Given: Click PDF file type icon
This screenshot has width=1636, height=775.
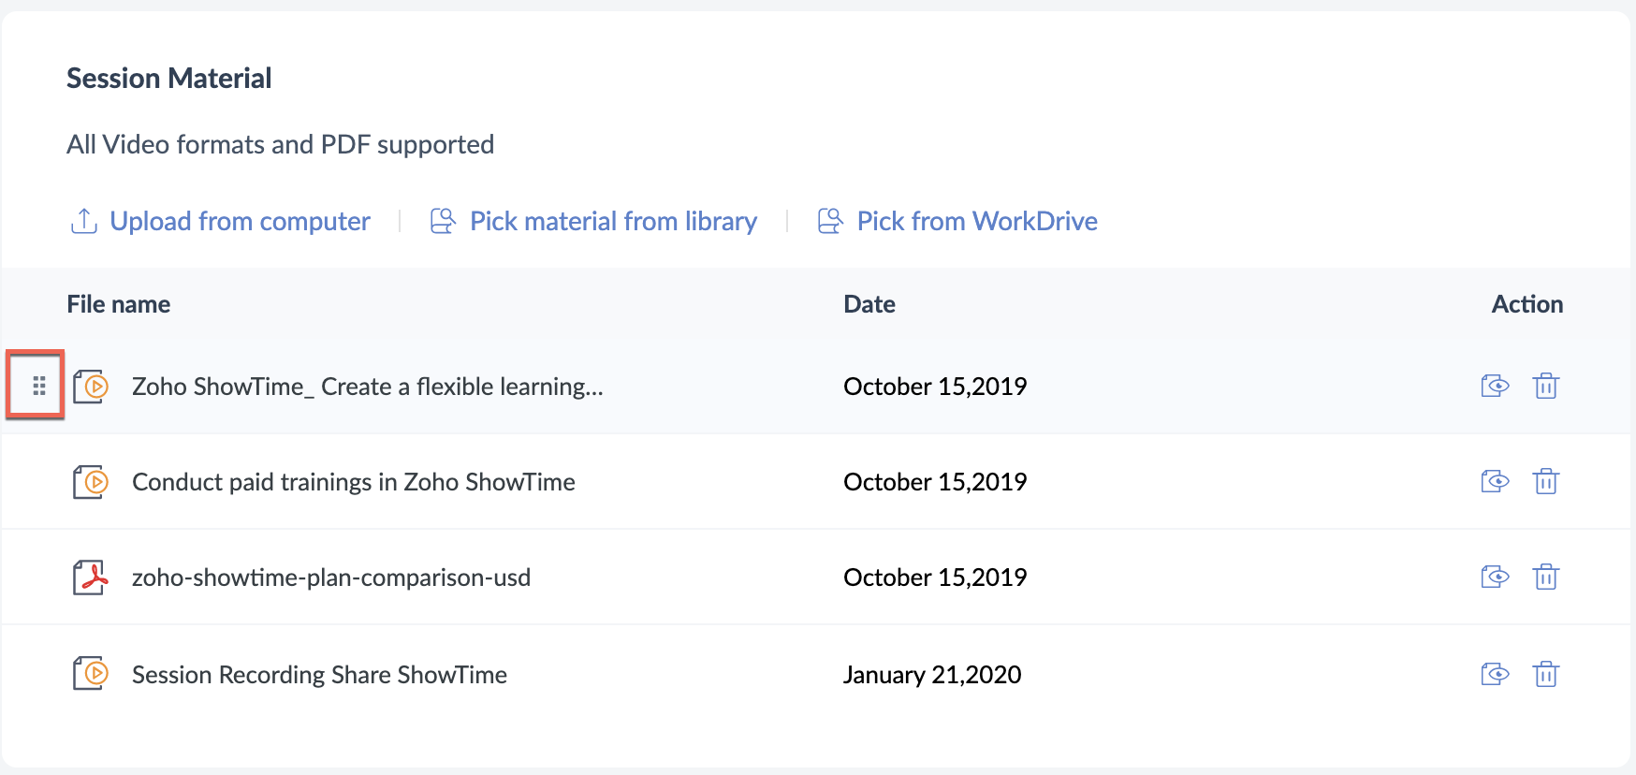Looking at the screenshot, I should click(x=91, y=578).
